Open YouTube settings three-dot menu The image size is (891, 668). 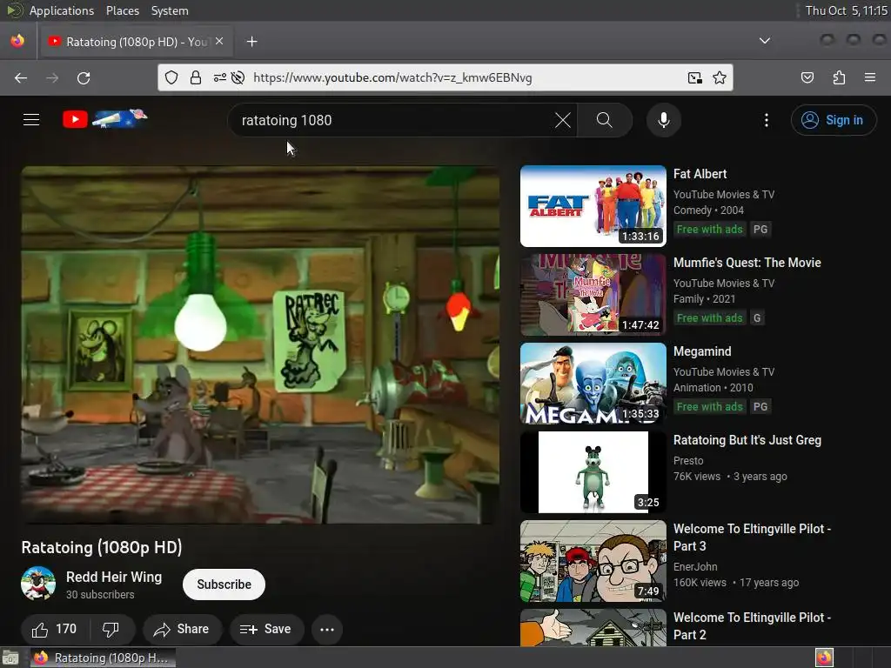767,120
